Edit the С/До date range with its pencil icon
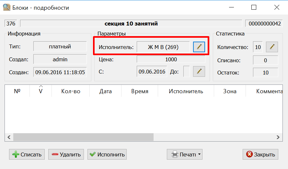 [x=199, y=71]
